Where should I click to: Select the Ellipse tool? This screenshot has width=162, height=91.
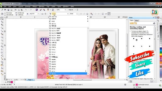(x=2, y=40)
